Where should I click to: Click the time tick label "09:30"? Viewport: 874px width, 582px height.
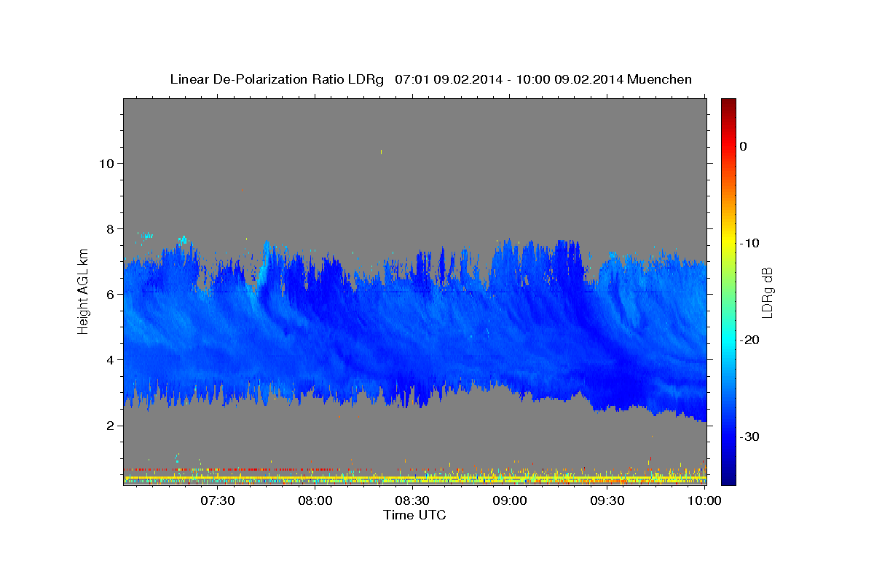click(x=608, y=501)
